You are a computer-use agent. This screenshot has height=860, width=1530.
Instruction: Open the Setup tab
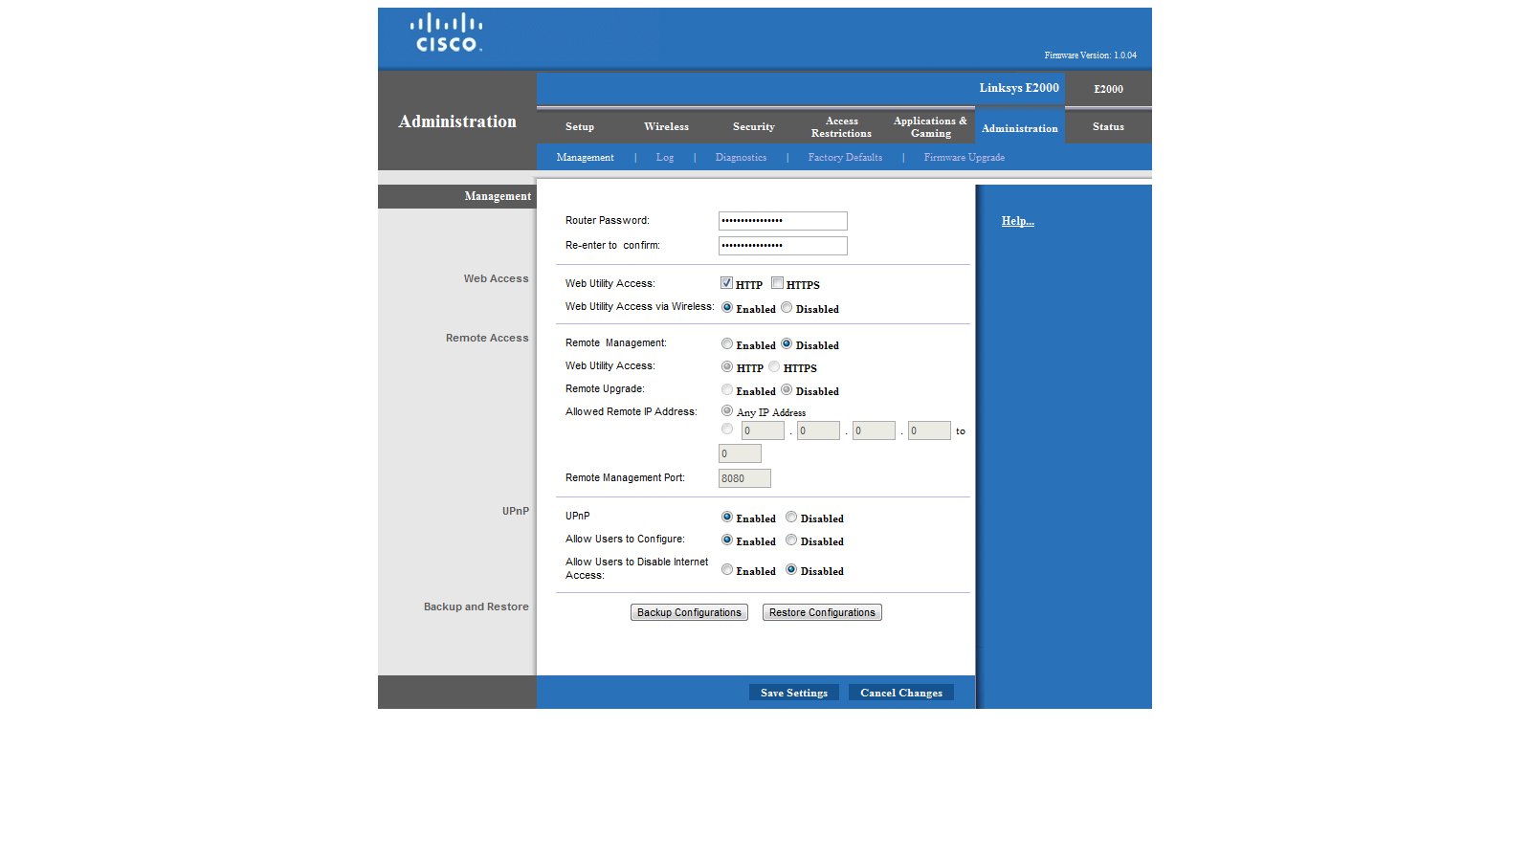[x=580, y=127]
